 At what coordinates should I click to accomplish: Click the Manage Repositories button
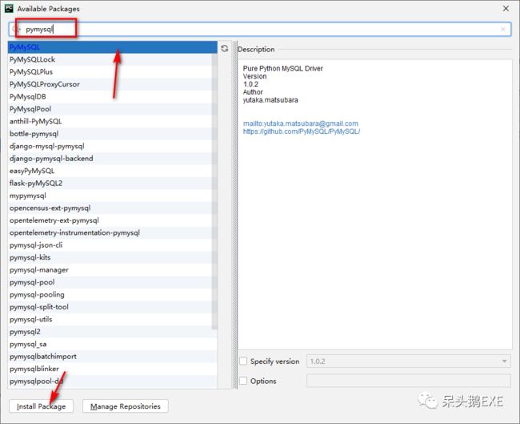[x=126, y=406]
